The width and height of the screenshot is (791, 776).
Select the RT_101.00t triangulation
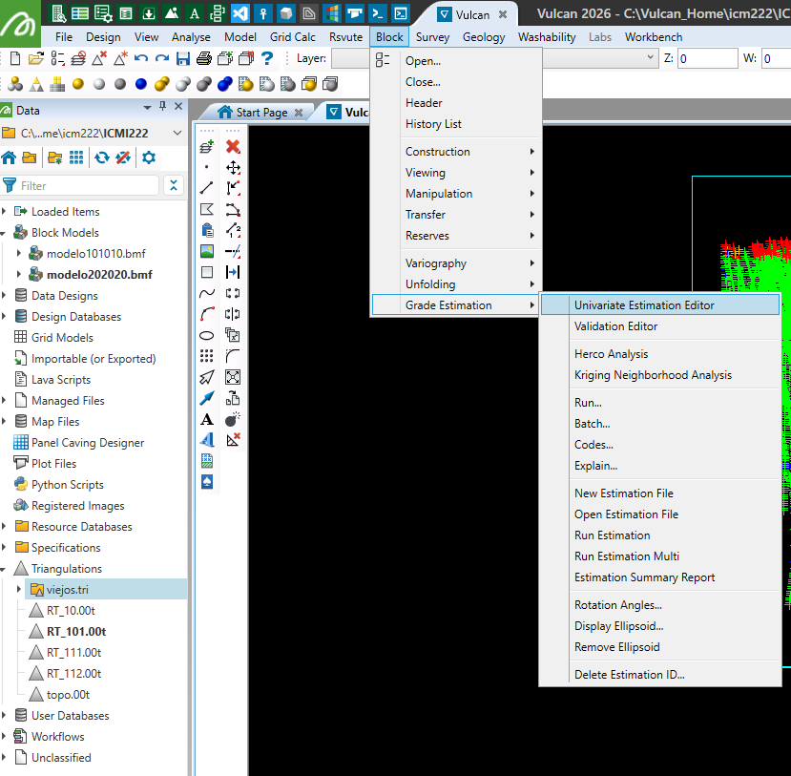76,631
